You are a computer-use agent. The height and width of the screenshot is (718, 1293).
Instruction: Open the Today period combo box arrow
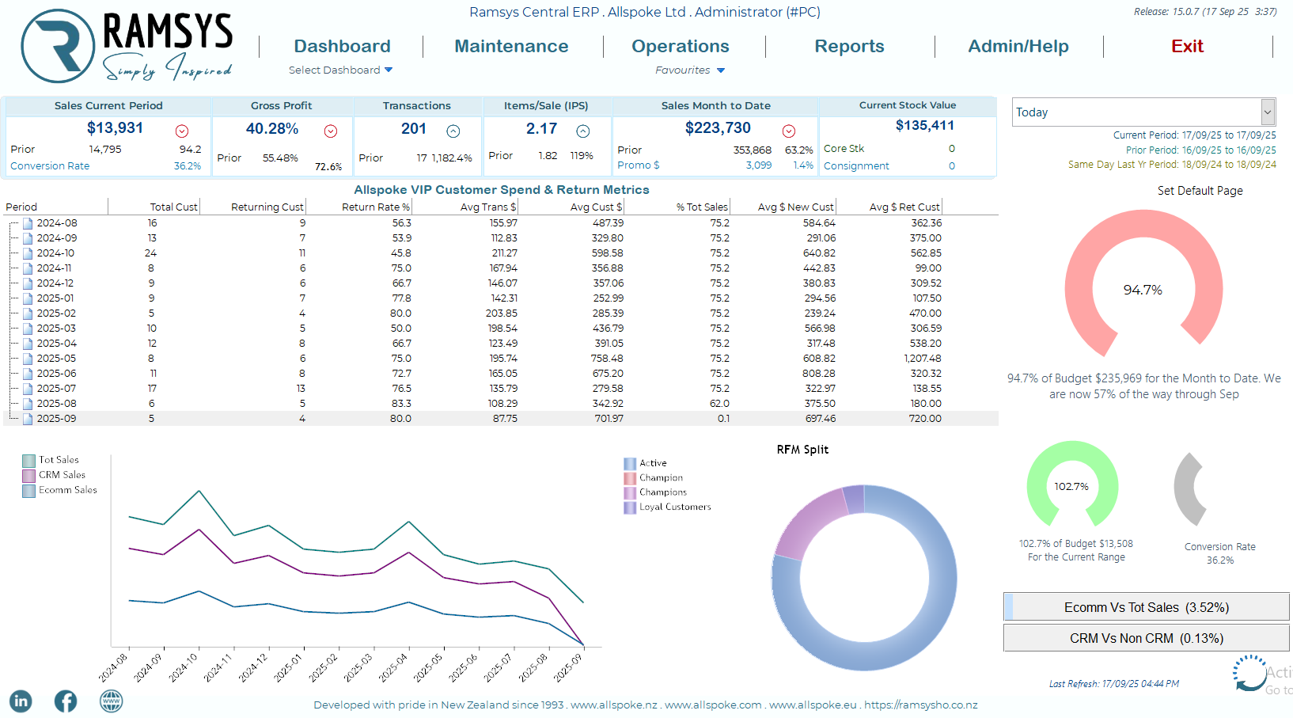point(1268,112)
